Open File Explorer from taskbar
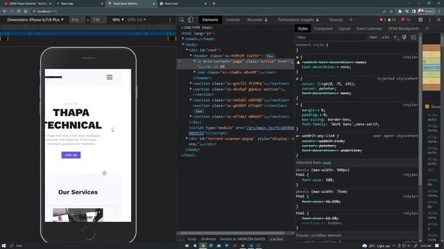 pos(187,246)
